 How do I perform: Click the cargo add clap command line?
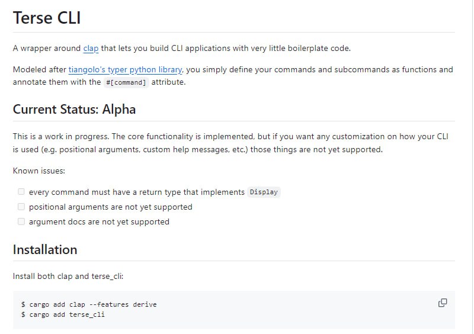click(89, 304)
